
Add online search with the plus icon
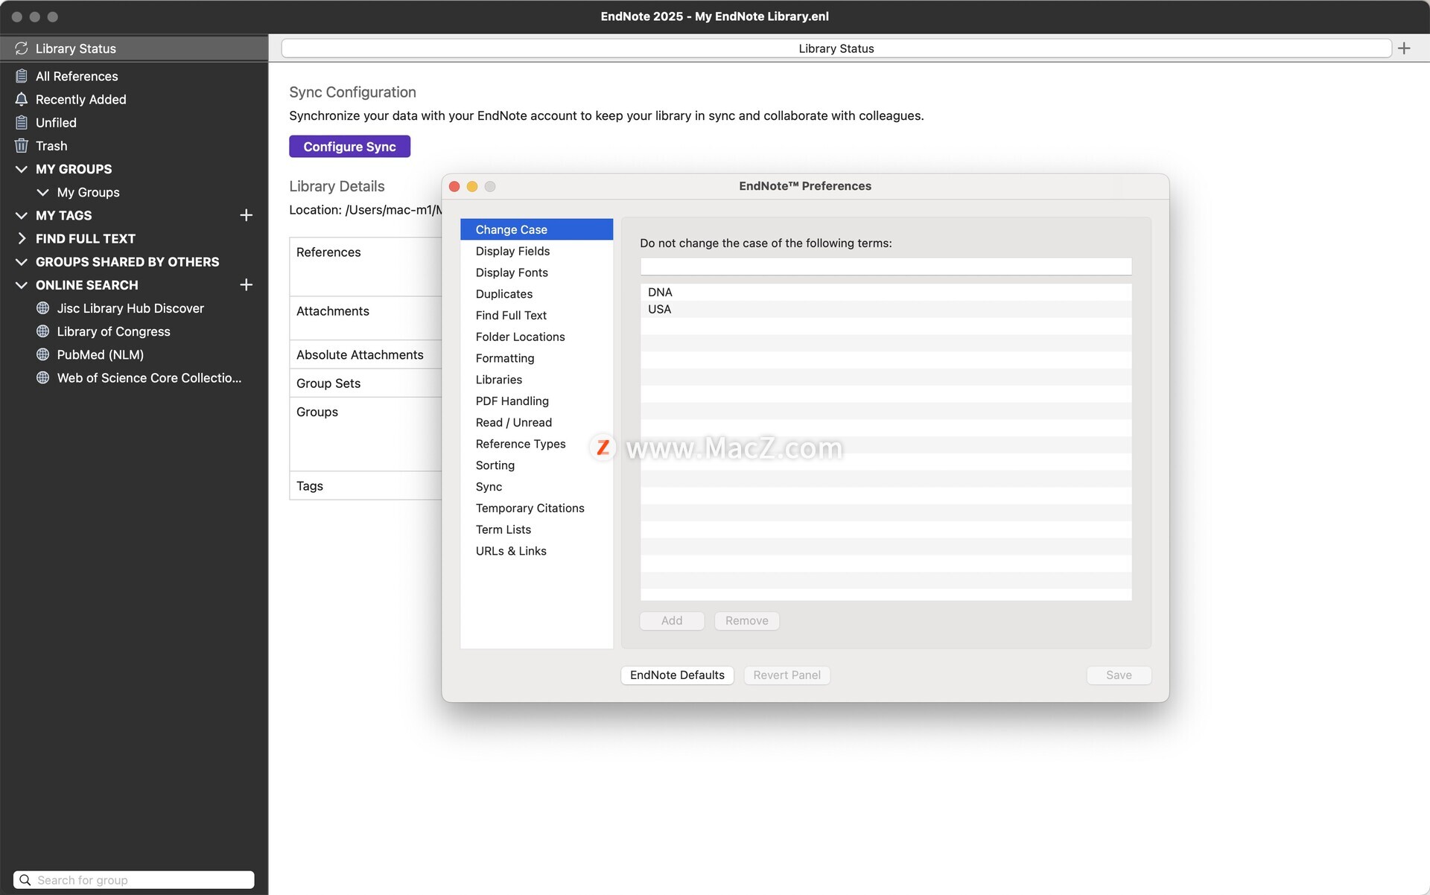247,284
